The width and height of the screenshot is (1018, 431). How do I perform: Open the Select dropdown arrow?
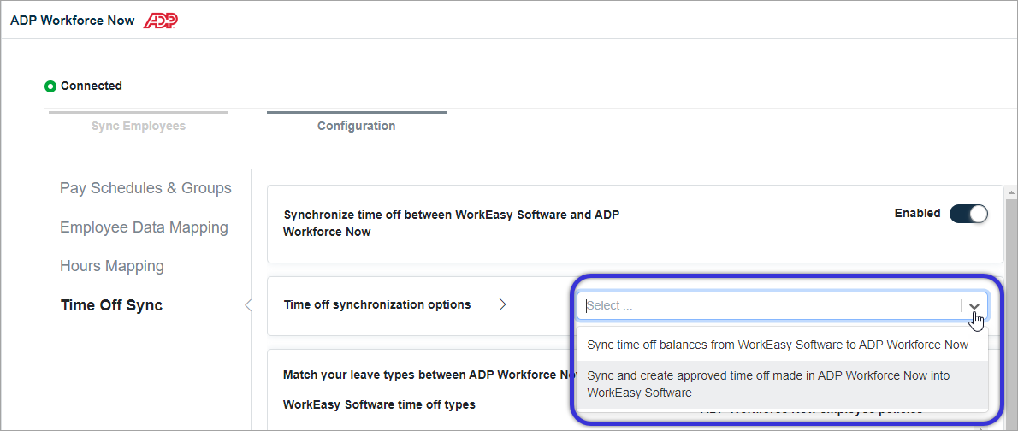(x=974, y=306)
